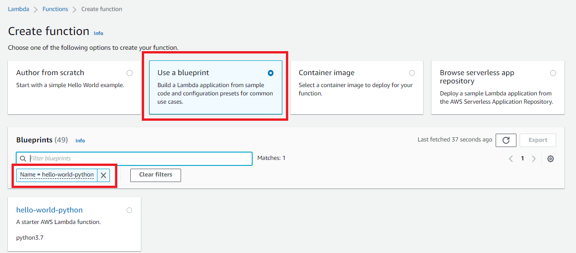
Task: Click the Blueprints (49) heading
Action: tap(42, 140)
